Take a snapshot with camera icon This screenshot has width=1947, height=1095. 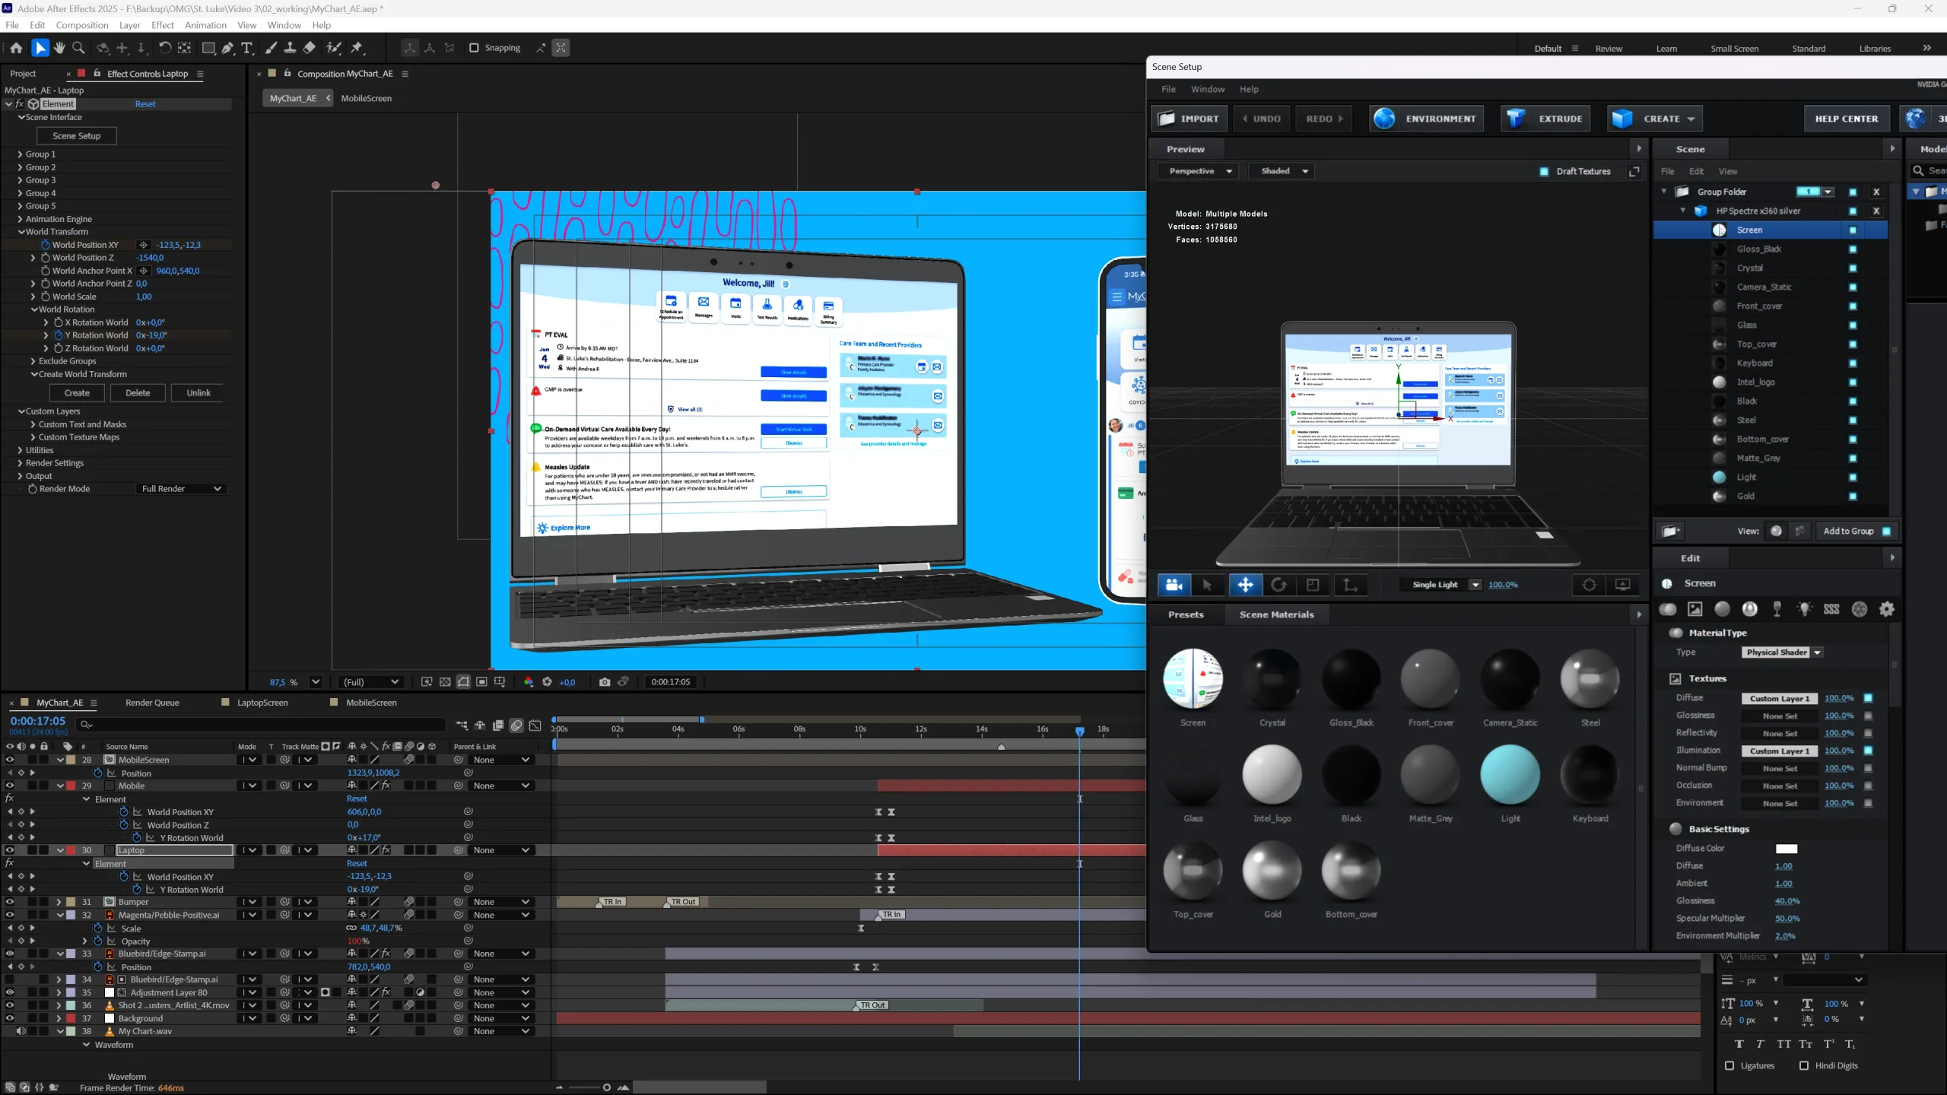pyautogui.click(x=605, y=682)
